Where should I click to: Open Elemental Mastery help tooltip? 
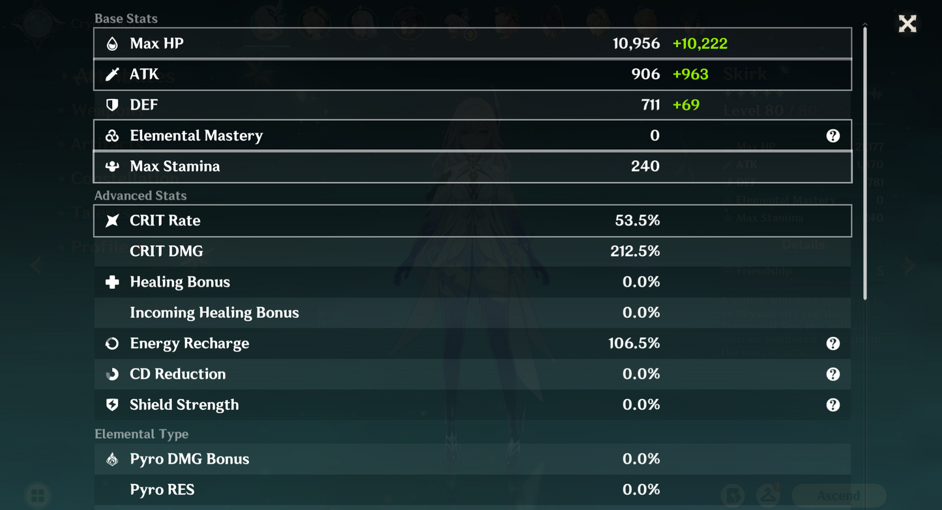tap(832, 135)
